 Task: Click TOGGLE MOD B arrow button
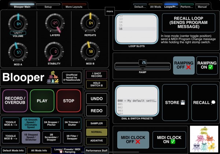click(x=11, y=137)
